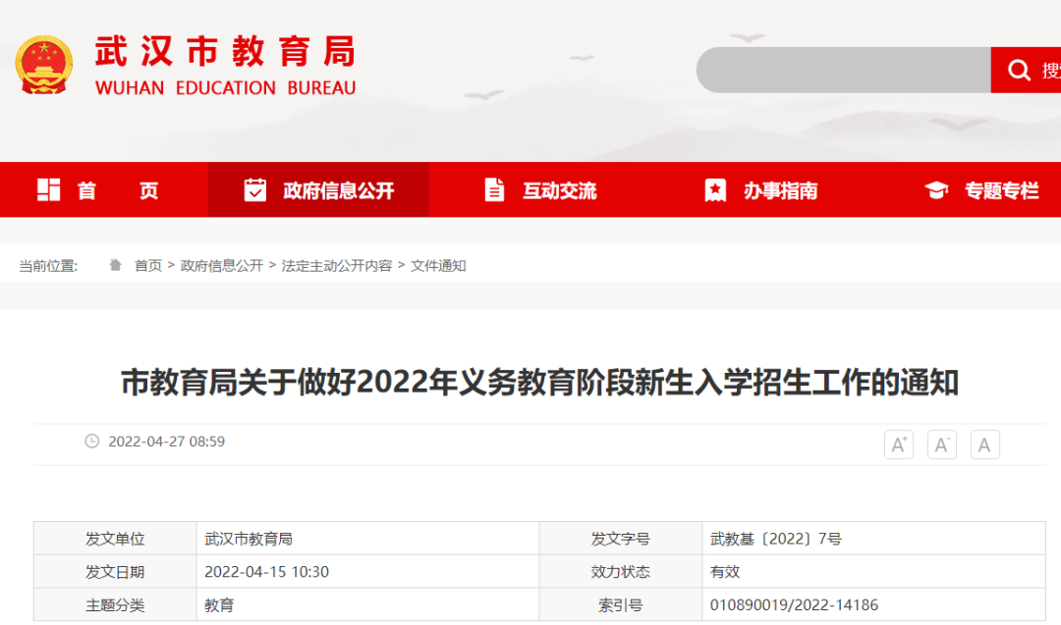Click the 发文字号 label cell

pyautogui.click(x=621, y=539)
